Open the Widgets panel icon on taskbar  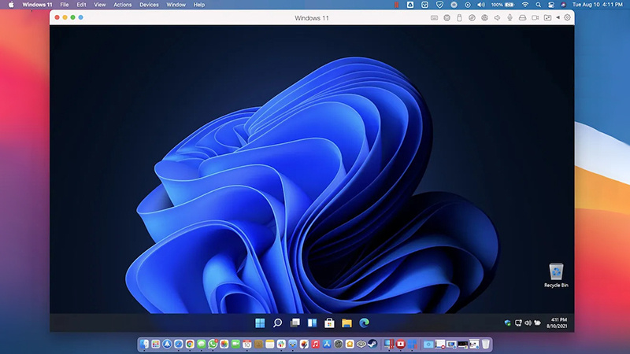coord(312,323)
